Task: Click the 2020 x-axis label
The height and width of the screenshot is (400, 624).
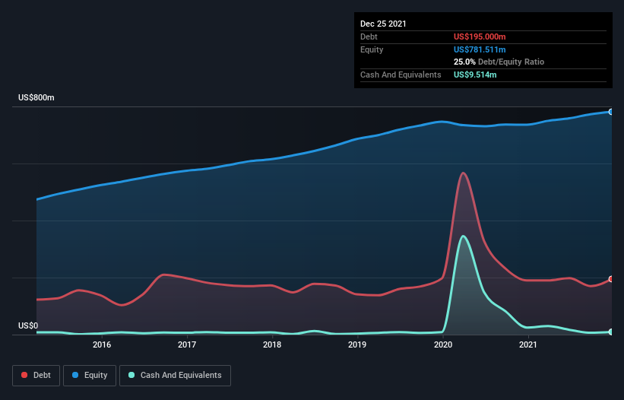Action: click(x=443, y=344)
